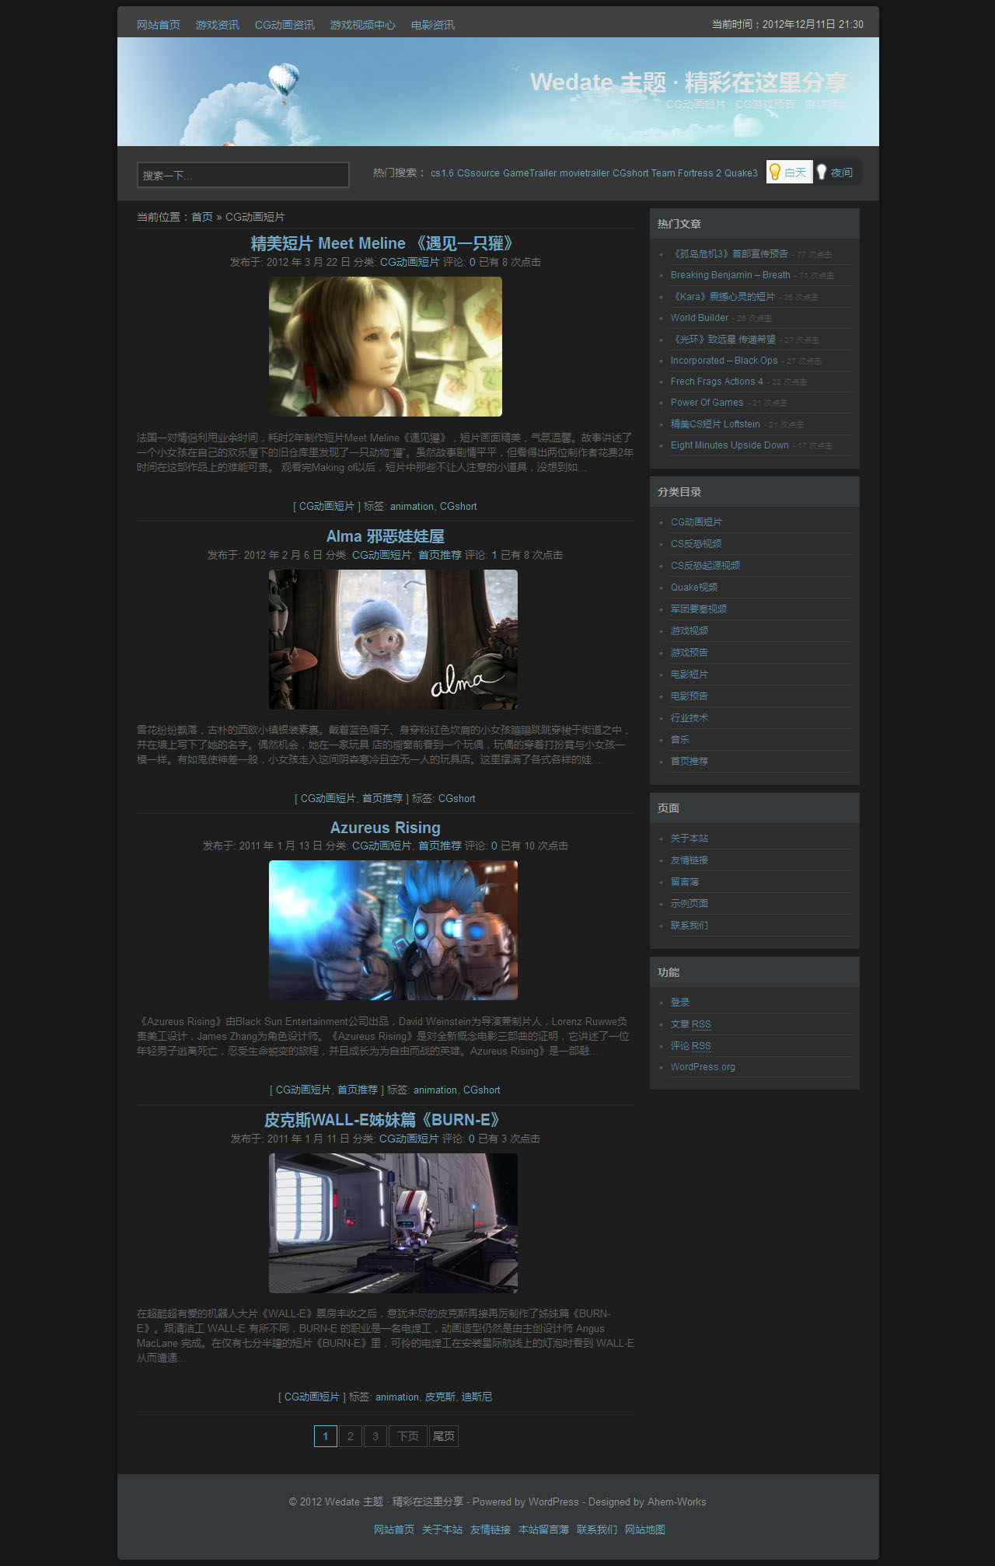Open the CS反恐视频 category in sidebar
This screenshot has width=995, height=1566.
coord(696,544)
